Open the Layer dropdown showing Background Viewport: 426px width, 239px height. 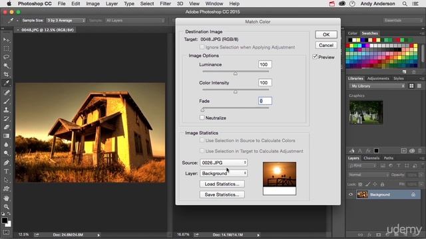224,173
